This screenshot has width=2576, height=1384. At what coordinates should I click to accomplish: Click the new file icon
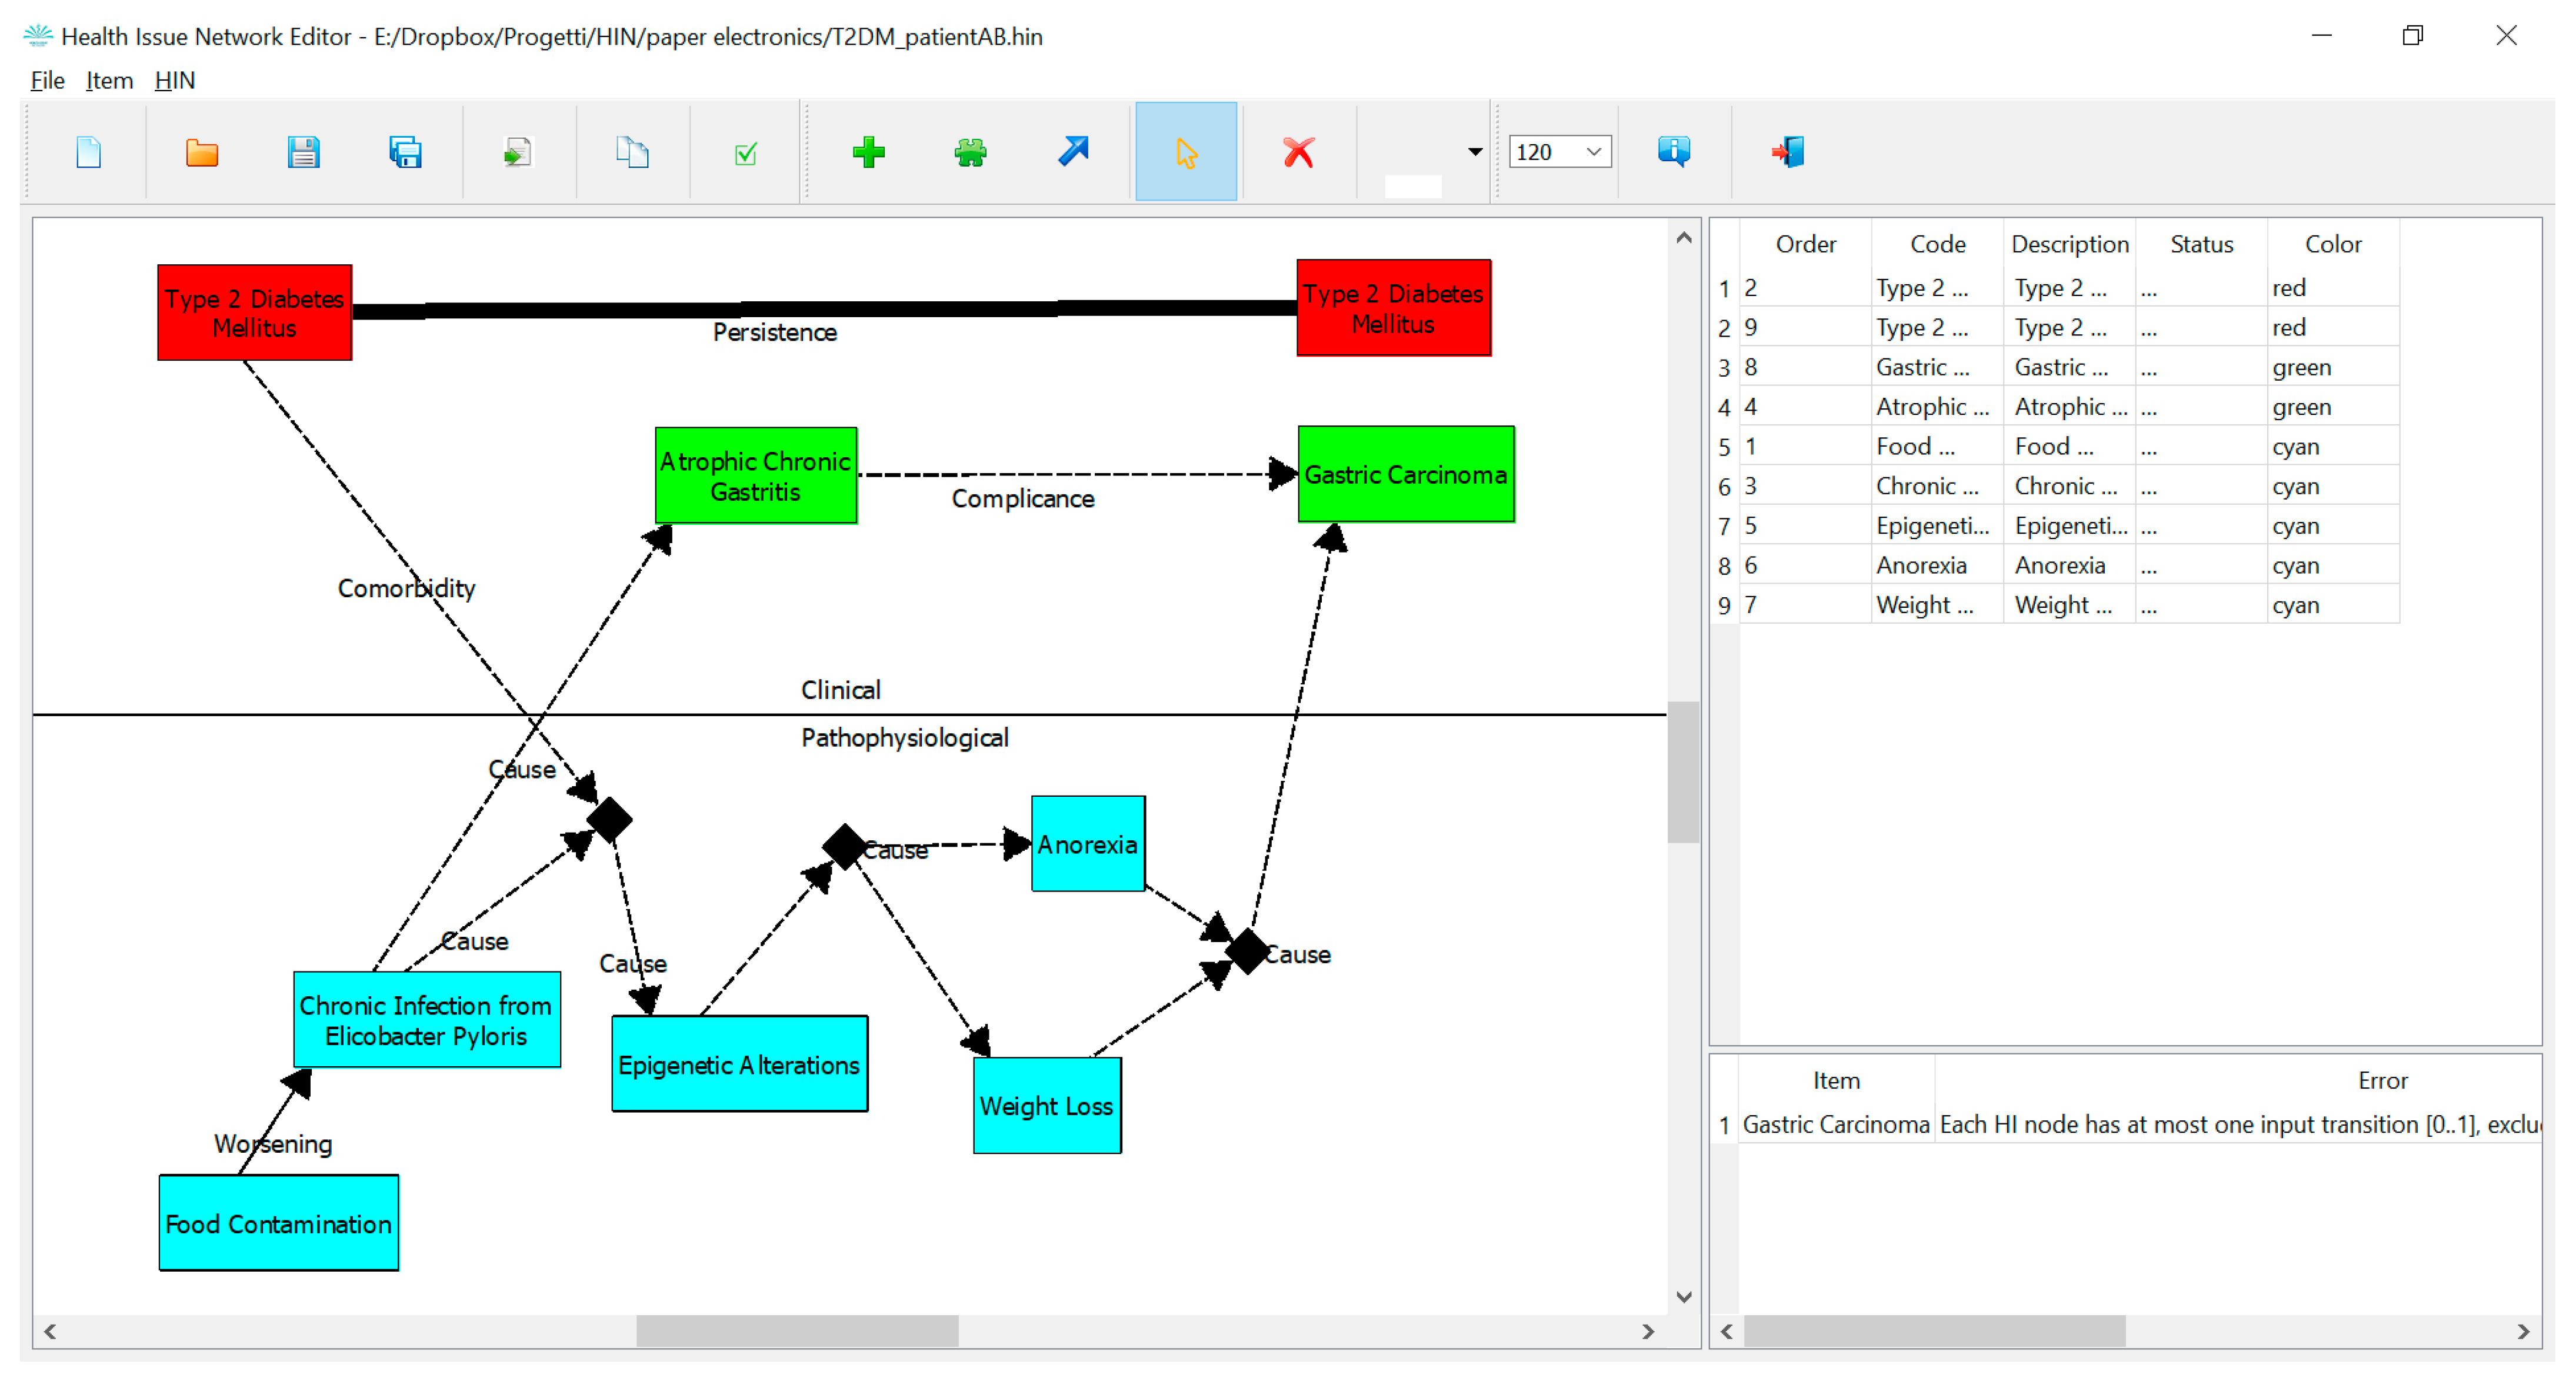point(89,153)
